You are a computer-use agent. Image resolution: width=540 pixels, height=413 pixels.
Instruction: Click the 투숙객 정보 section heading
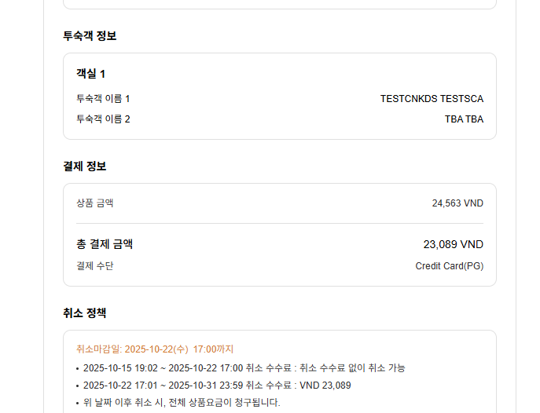[x=90, y=35]
